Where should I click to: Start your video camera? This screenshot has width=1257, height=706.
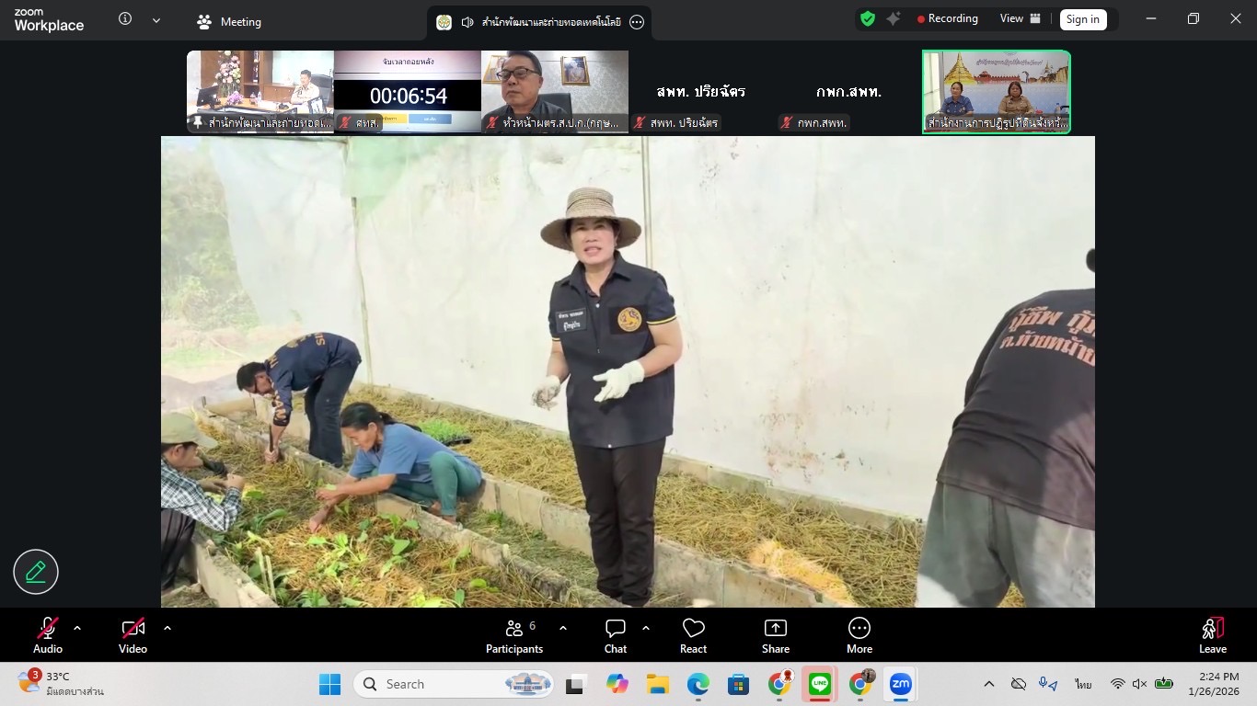[133, 634]
